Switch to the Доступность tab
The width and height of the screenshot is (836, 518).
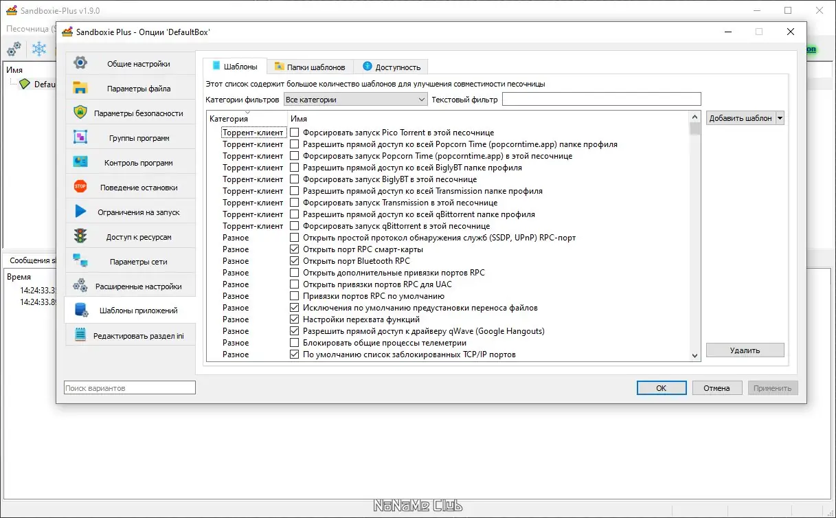(x=391, y=67)
